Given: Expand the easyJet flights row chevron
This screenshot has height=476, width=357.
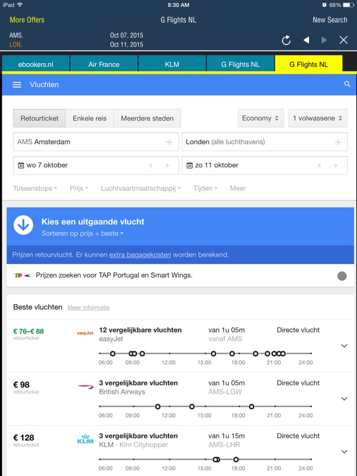Looking at the screenshot, I should click(344, 346).
